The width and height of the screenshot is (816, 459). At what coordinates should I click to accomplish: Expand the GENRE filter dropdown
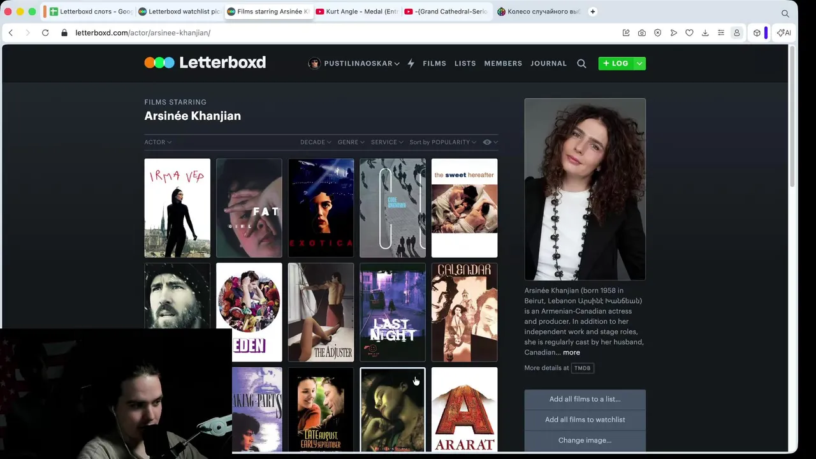pos(351,142)
